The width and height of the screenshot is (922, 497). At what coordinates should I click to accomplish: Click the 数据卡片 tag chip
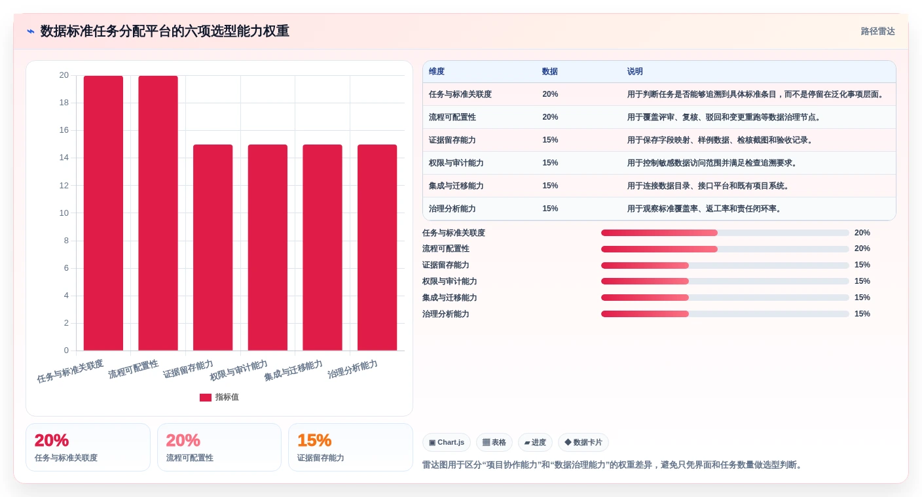click(x=583, y=443)
